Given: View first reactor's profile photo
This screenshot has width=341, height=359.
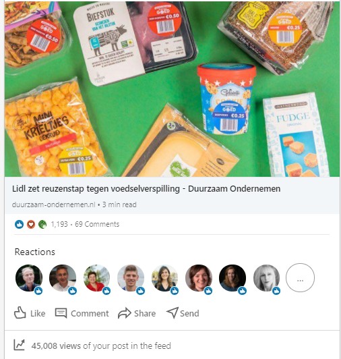Looking at the screenshot, I should tap(29, 278).
